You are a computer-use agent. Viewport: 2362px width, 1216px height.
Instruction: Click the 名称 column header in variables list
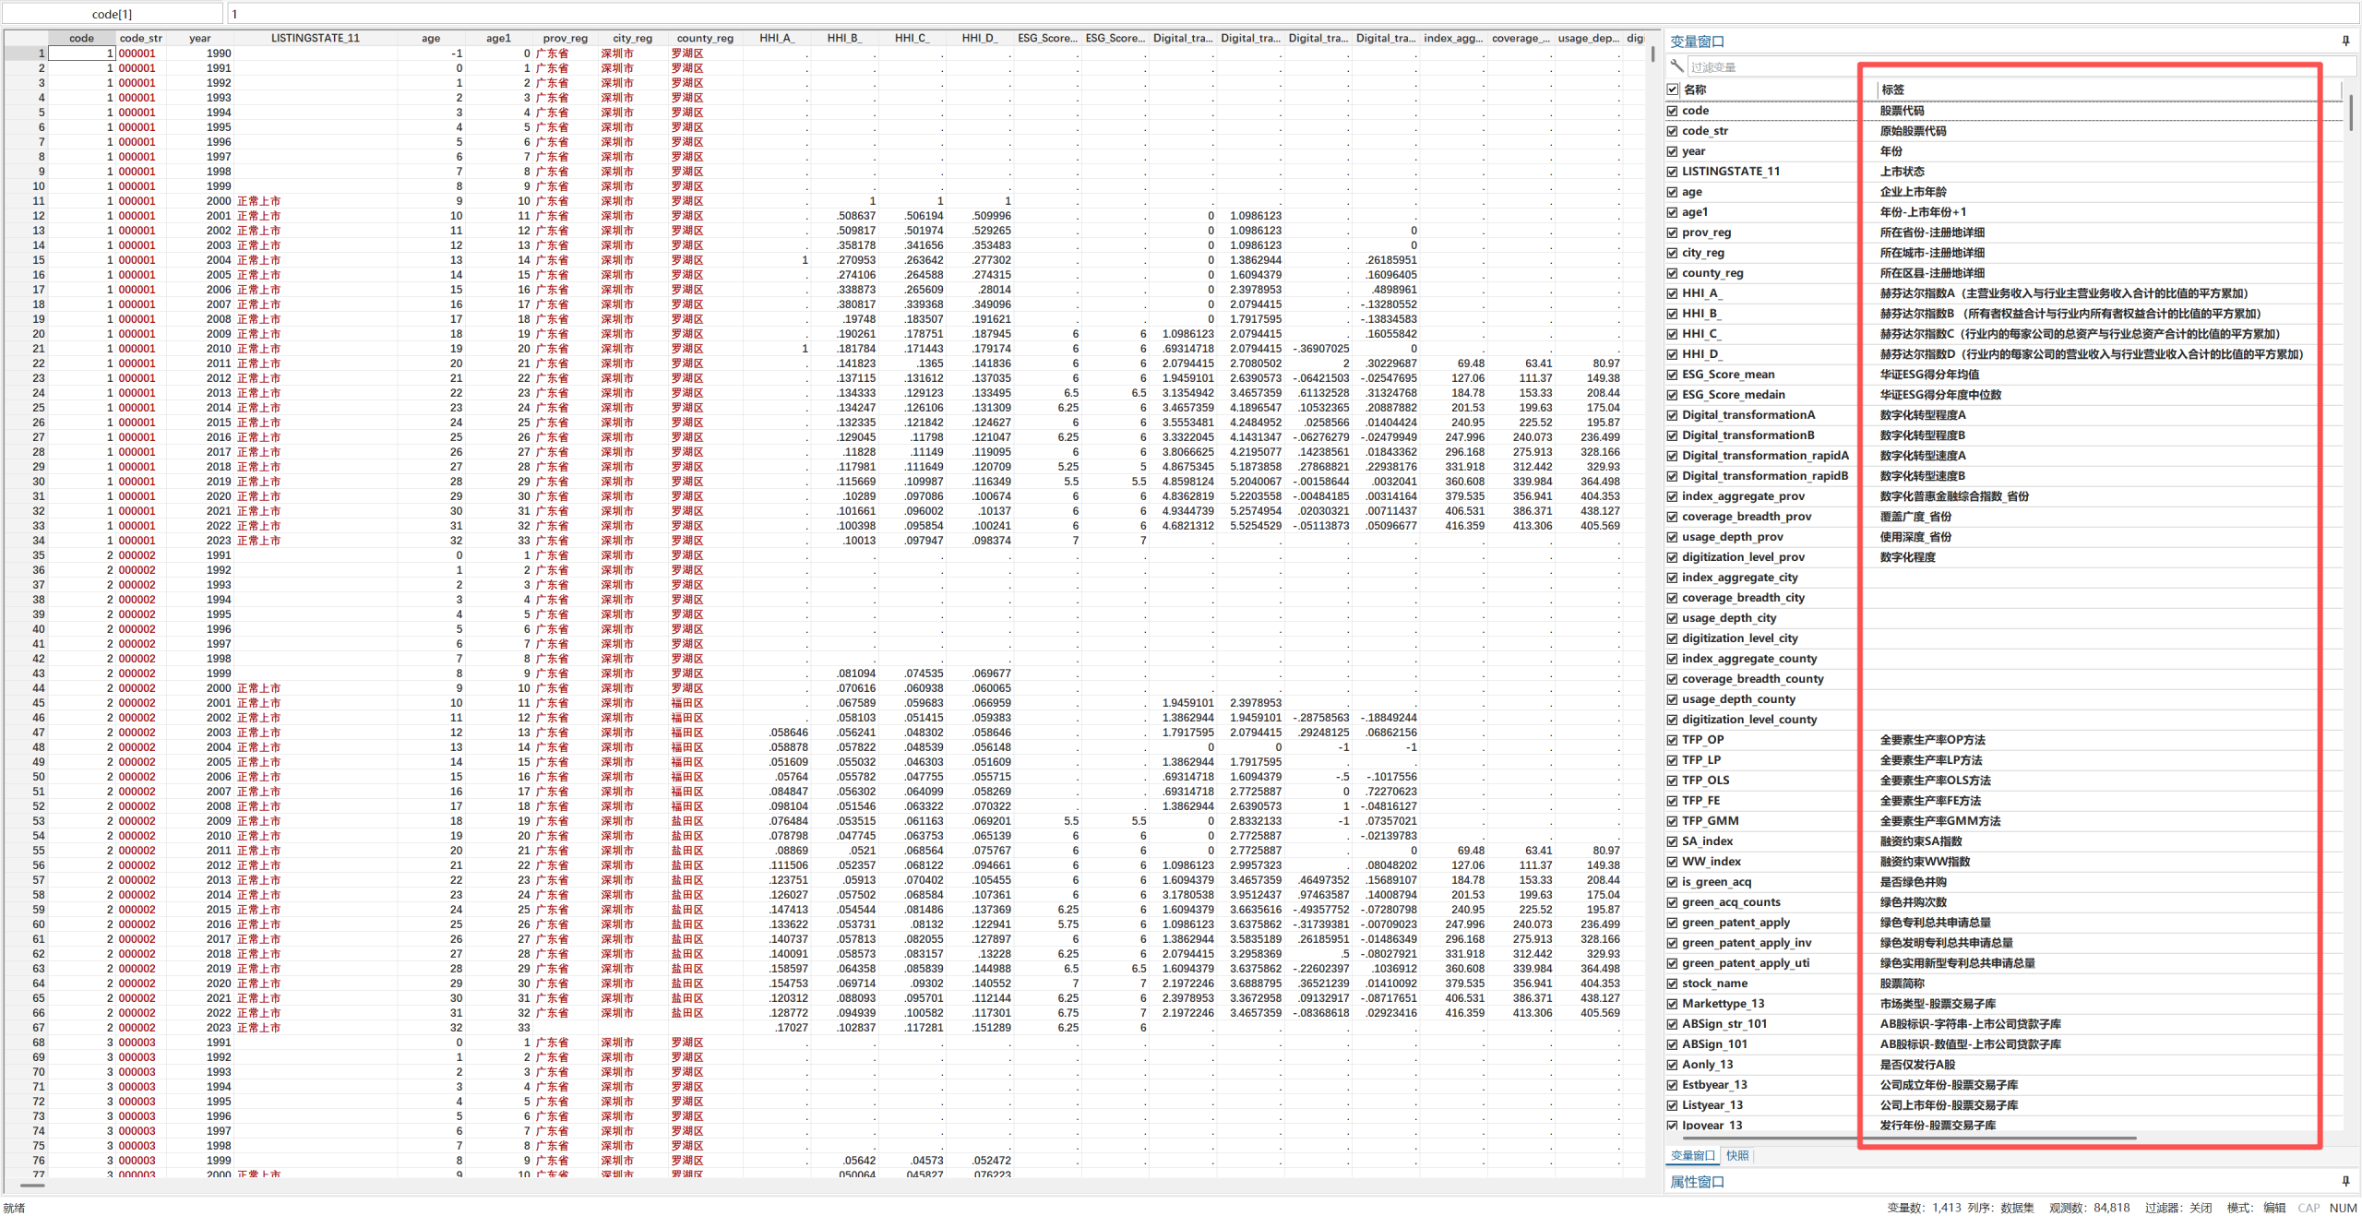tap(1695, 89)
